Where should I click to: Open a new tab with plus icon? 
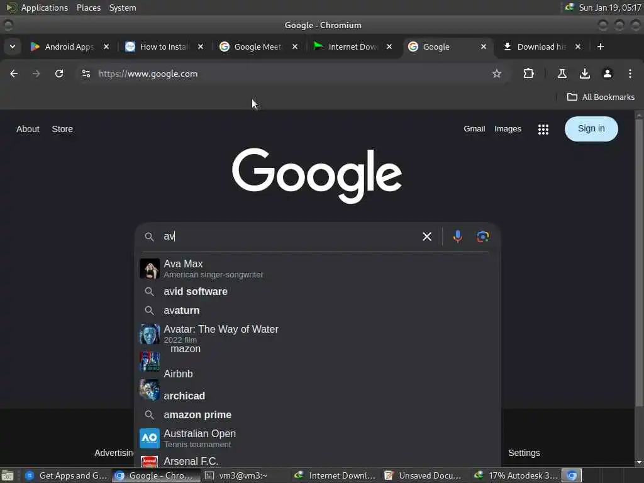[x=601, y=47]
